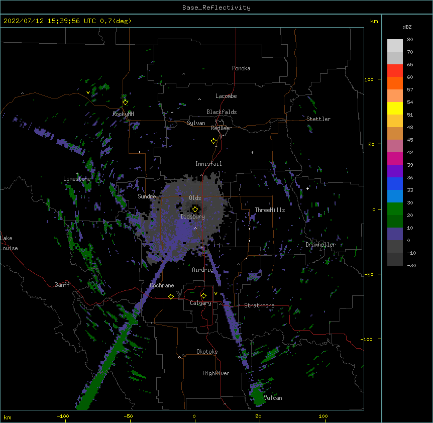Click the Sundre town label
The image size is (433, 423).
pyautogui.click(x=147, y=196)
